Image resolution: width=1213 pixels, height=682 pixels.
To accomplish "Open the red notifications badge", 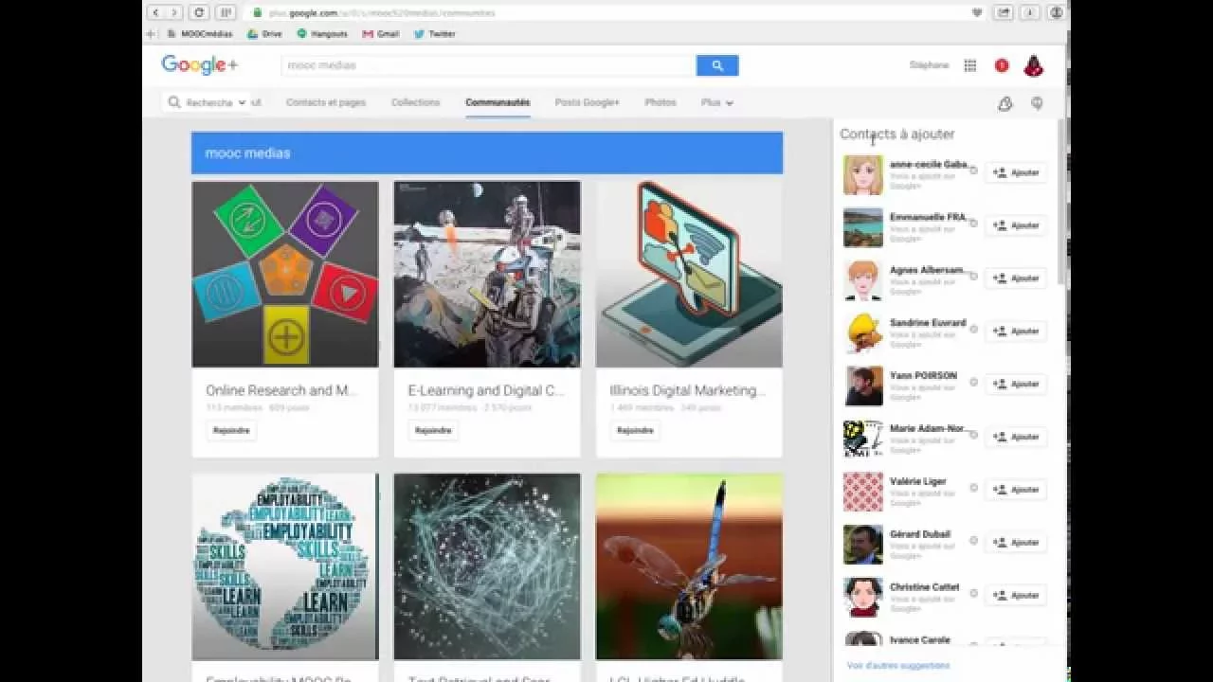I will 1002,65.
